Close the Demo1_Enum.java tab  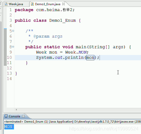tap(63, 4)
